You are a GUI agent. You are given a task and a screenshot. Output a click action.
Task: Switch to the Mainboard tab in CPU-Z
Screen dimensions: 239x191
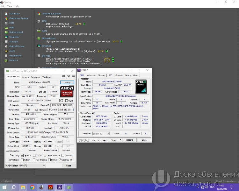[x=91, y=75]
